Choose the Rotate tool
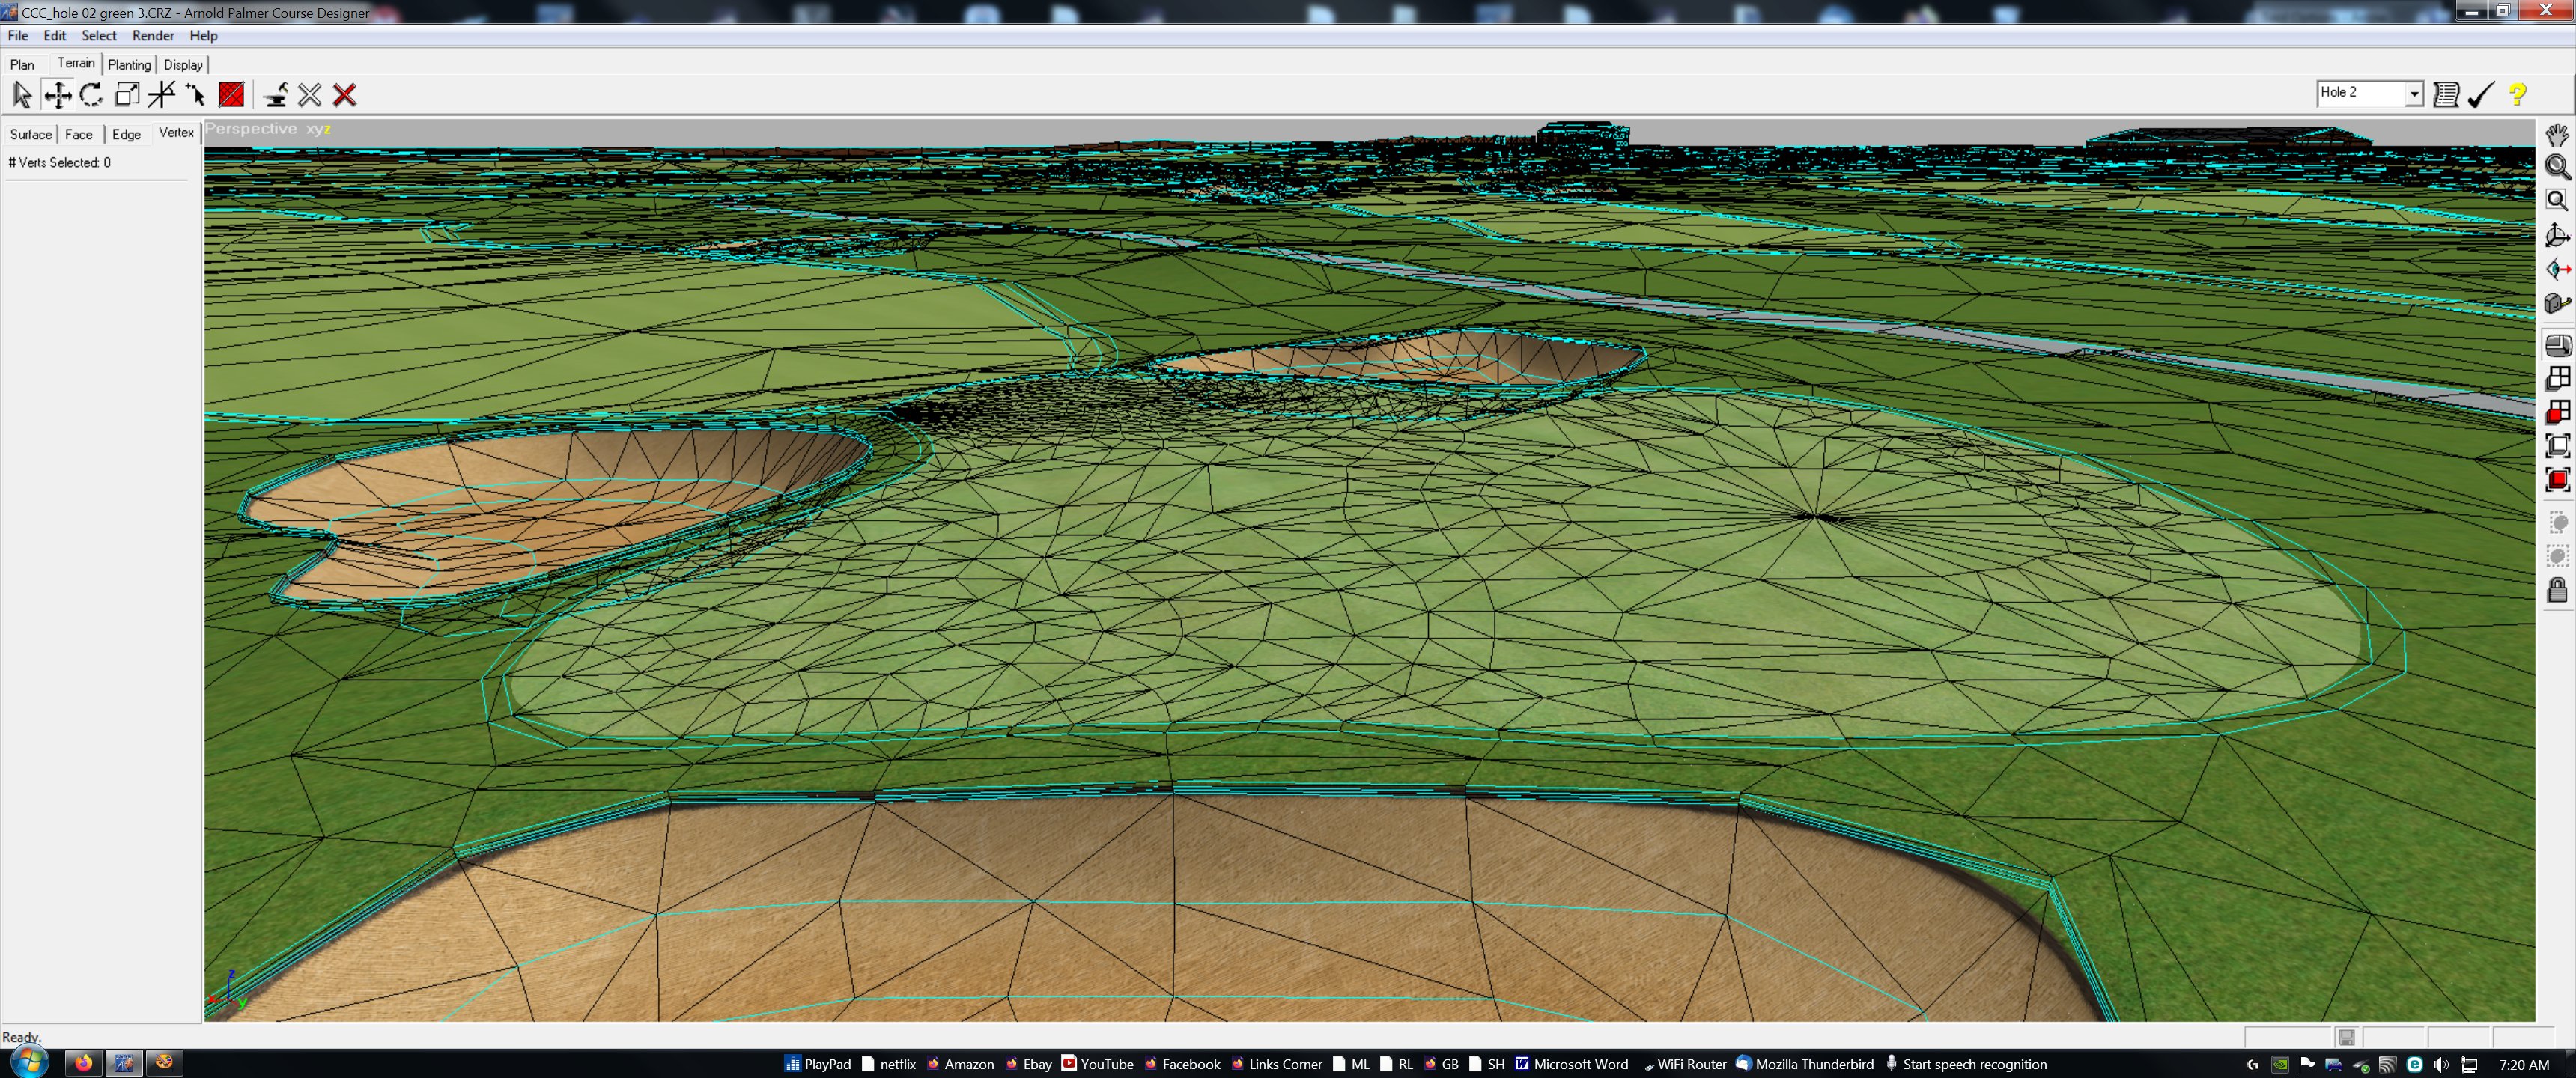This screenshot has width=2576, height=1078. pyautogui.click(x=91, y=95)
